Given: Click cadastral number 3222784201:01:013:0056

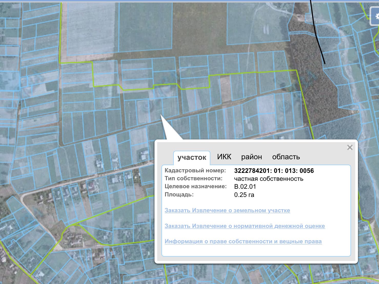Looking at the screenshot, I should pyautogui.click(x=274, y=171).
